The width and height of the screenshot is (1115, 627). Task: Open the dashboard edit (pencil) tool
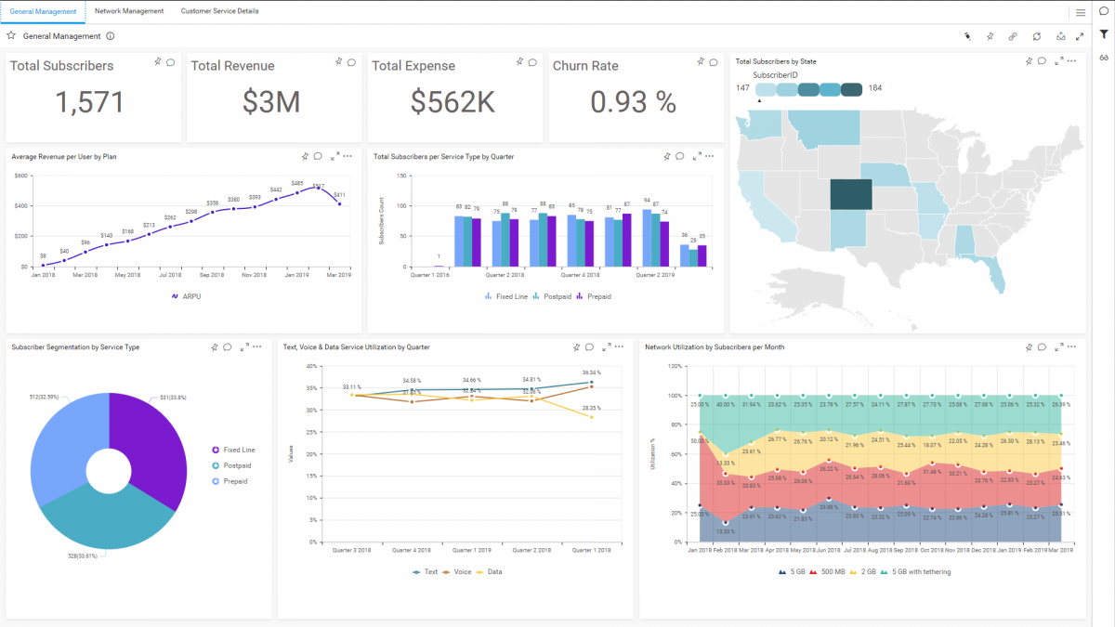(x=969, y=38)
